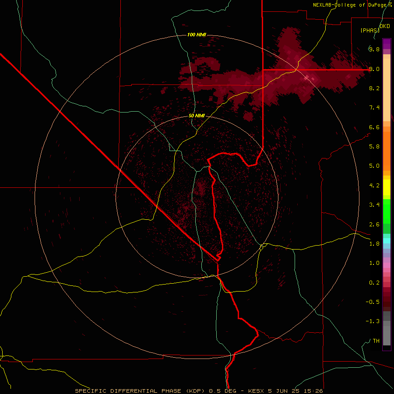Viewport: 394px width, 394px height.
Task: Click the 2.6 legend value
Action: 374,225
